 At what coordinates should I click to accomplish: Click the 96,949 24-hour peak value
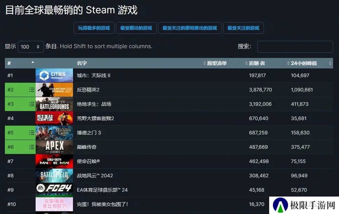pos(299,176)
